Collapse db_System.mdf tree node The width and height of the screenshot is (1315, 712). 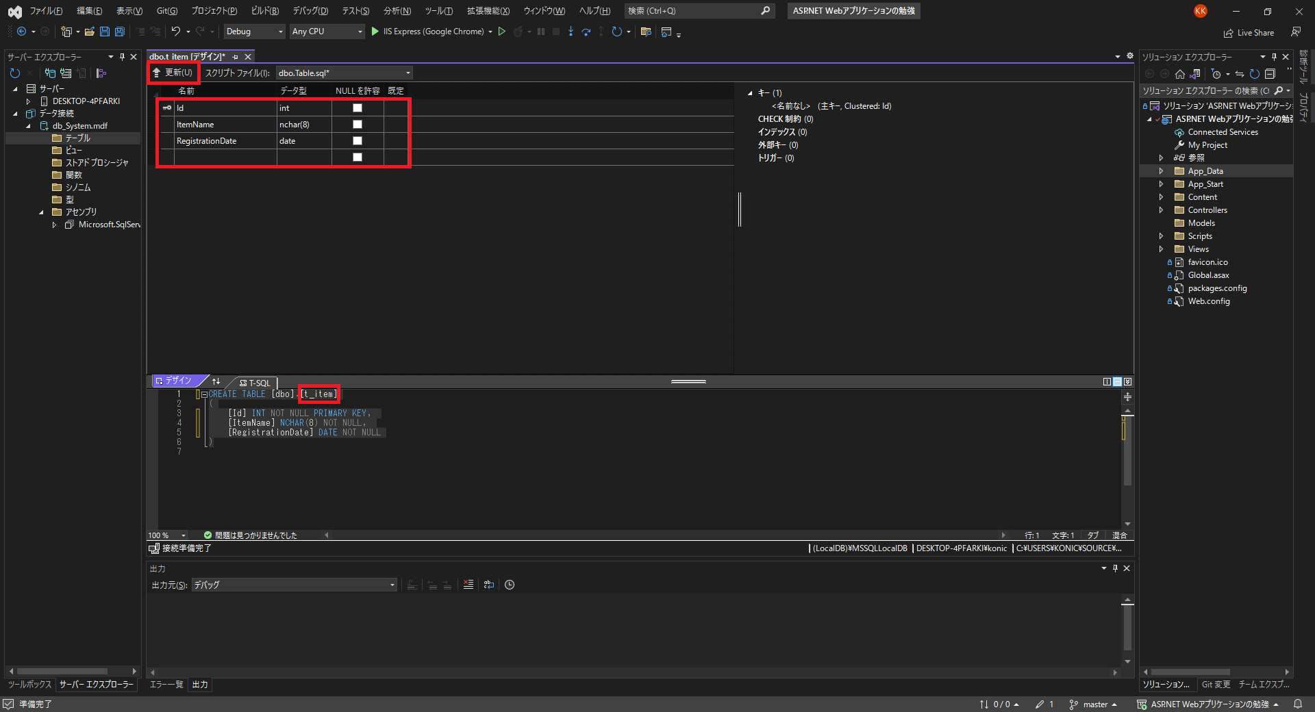pyautogui.click(x=28, y=126)
